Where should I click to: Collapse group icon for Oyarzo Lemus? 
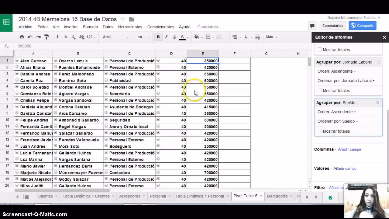pyautogui.click(x=56, y=61)
